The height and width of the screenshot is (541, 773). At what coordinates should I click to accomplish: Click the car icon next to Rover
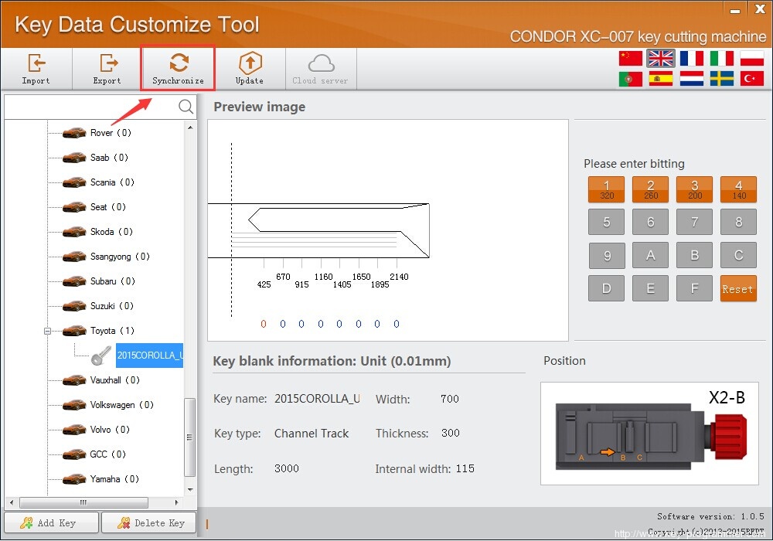pyautogui.click(x=74, y=132)
